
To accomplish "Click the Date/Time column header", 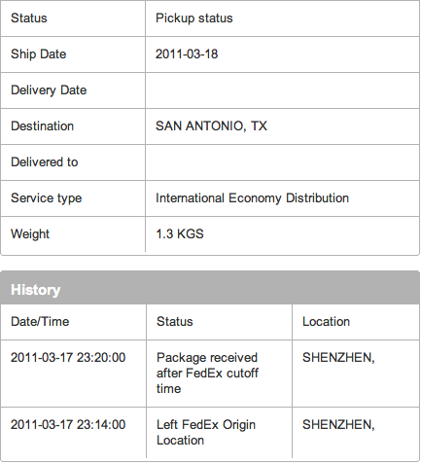I will (40, 322).
